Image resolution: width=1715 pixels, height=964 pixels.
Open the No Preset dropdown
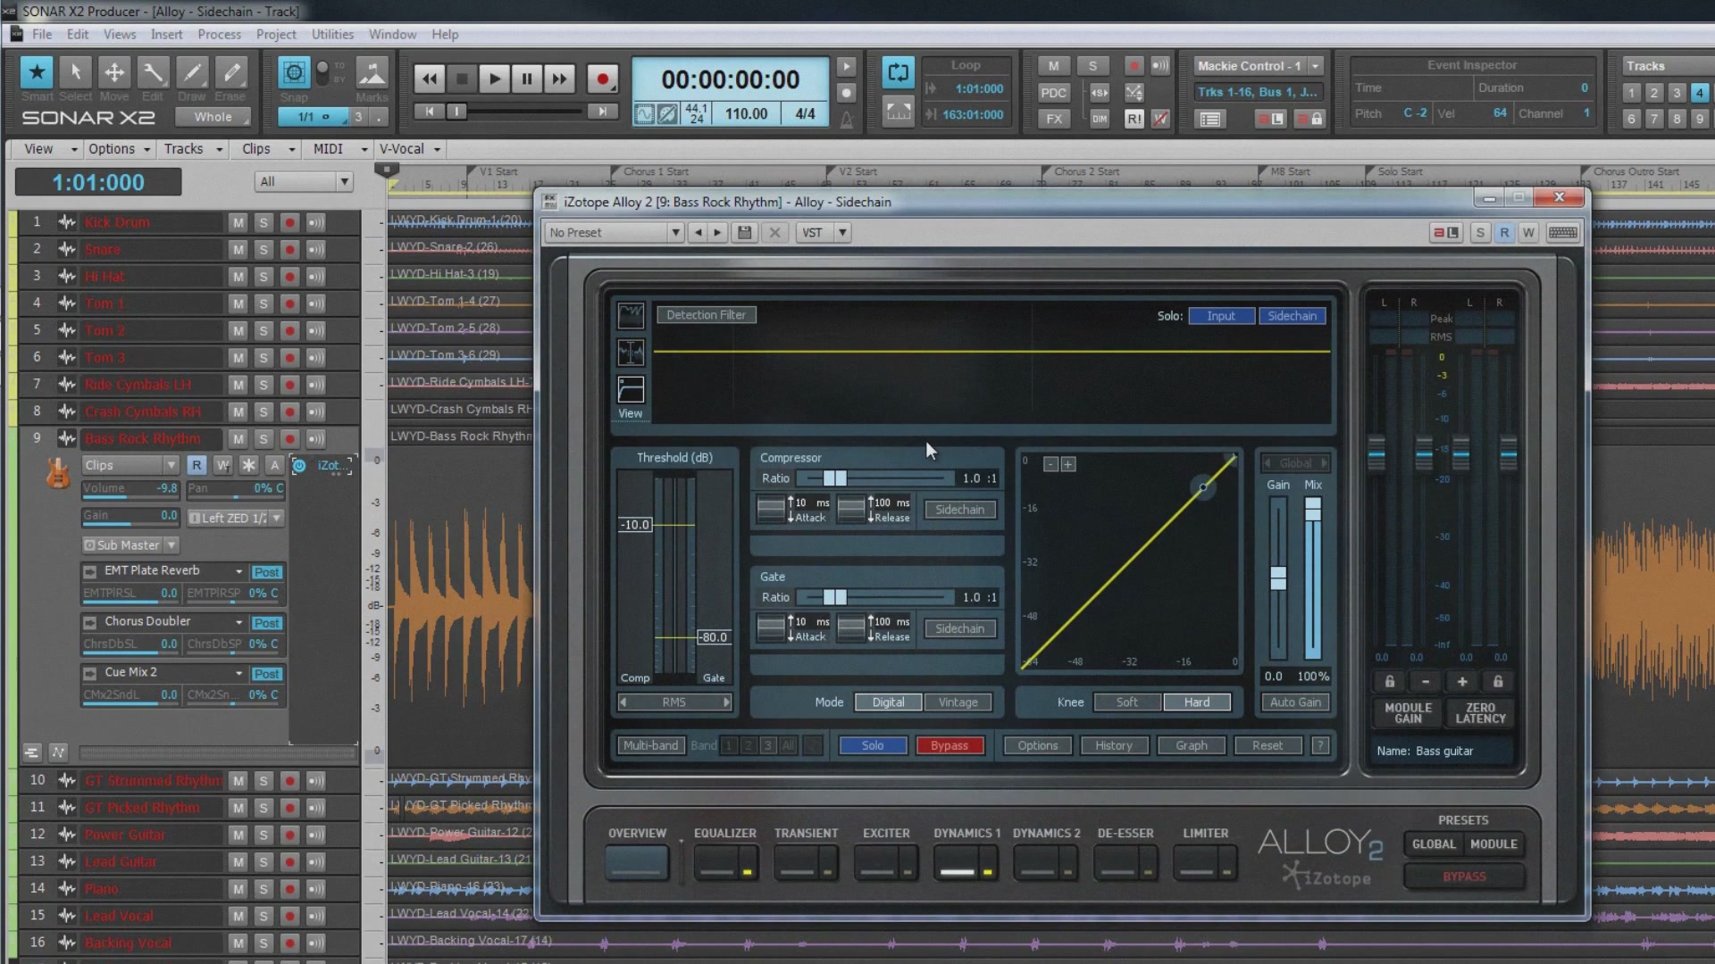click(x=615, y=233)
